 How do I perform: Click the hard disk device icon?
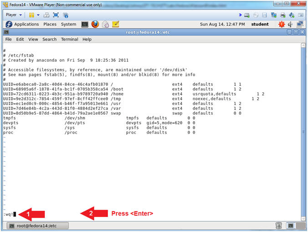(246, 15)
